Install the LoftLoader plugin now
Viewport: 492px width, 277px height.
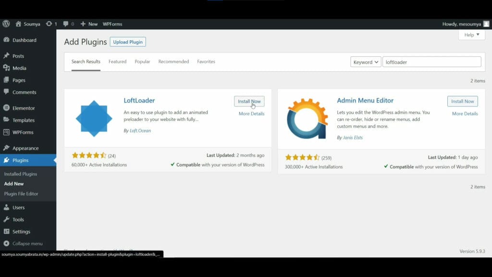click(249, 101)
